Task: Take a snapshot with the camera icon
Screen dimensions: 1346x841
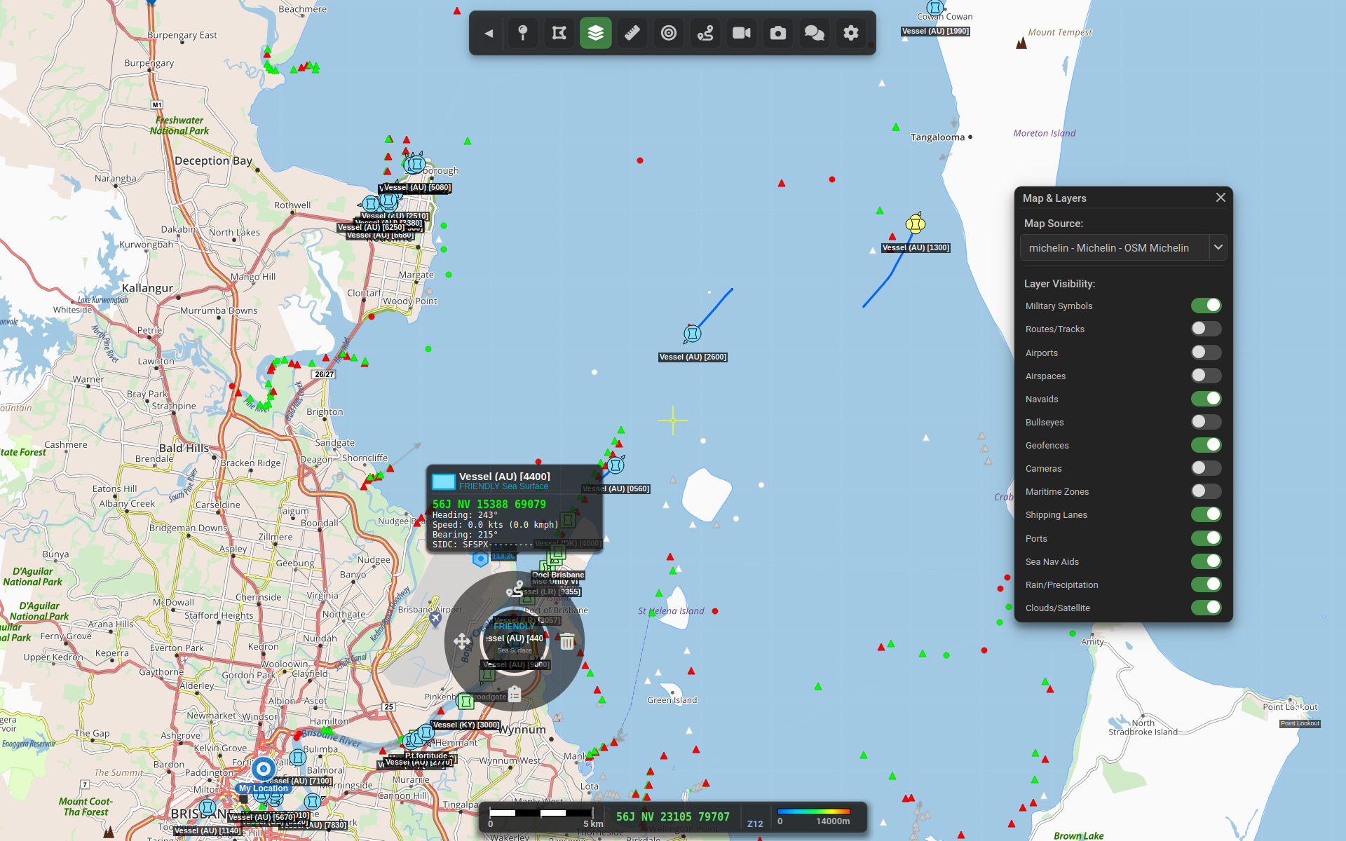Action: coord(778,33)
